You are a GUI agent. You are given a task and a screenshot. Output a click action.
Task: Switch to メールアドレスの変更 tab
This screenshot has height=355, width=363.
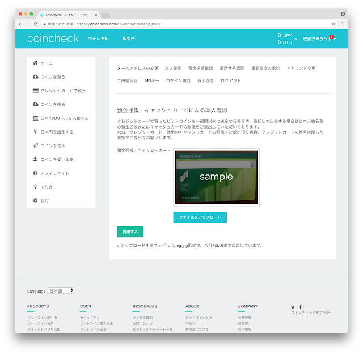pyautogui.click(x=137, y=68)
